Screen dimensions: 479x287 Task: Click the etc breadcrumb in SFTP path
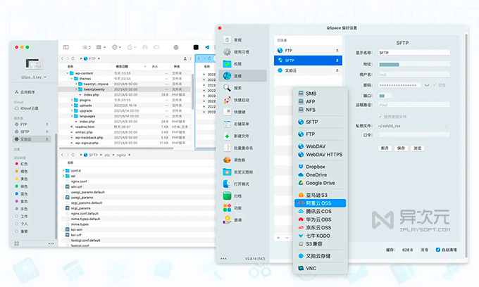tap(107, 155)
